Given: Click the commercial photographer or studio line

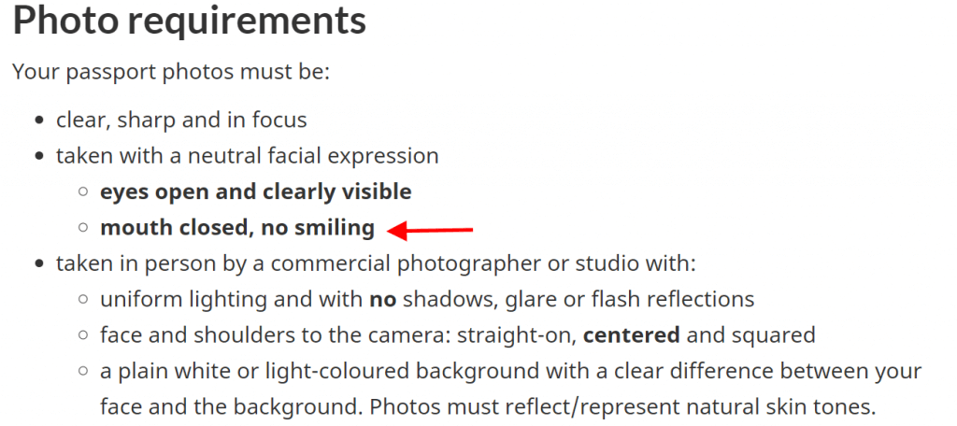Looking at the screenshot, I should [376, 263].
